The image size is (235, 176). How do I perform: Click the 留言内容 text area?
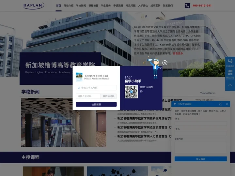click(200, 147)
